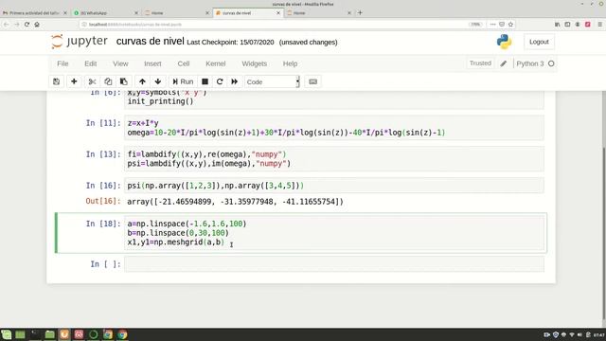
Task: Log out with the Logout button
Action: coord(539,42)
